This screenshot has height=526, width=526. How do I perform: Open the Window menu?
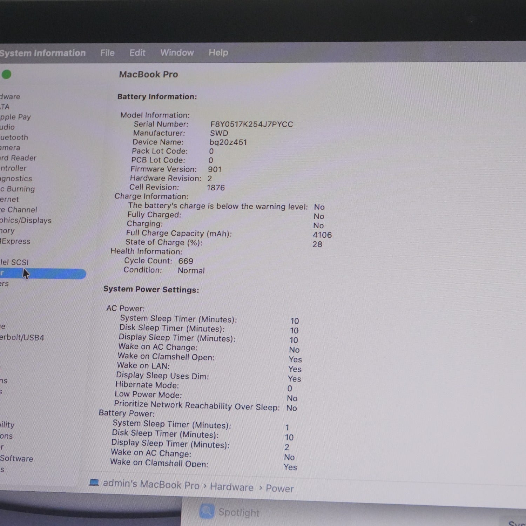[177, 53]
